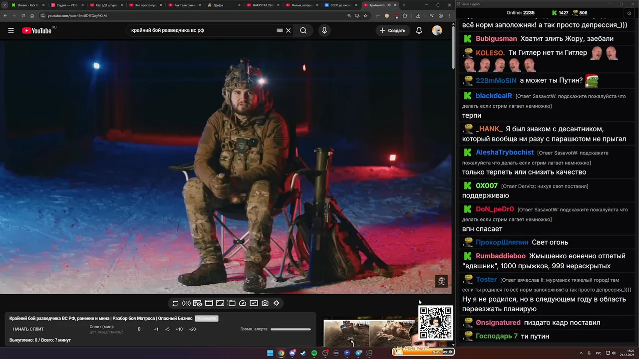This screenshot has height=359, width=639.
Task: Click chat message 'впн спасает'
Action: (x=482, y=229)
